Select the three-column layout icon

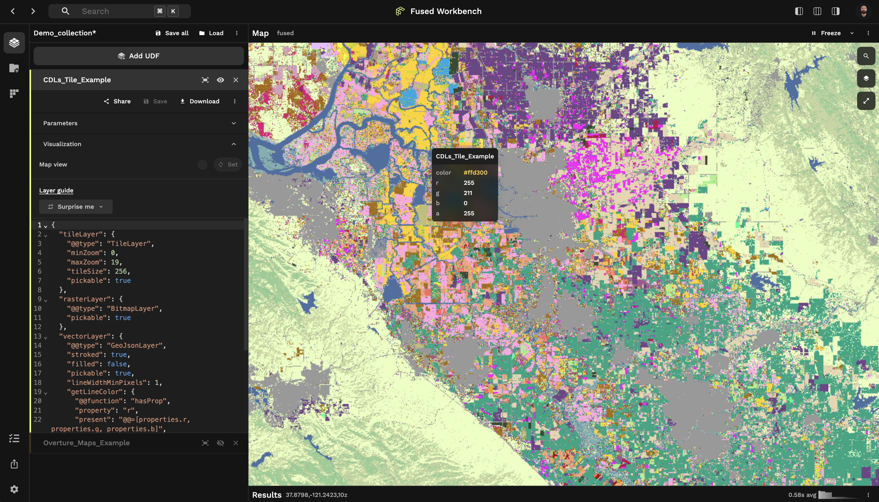[817, 11]
